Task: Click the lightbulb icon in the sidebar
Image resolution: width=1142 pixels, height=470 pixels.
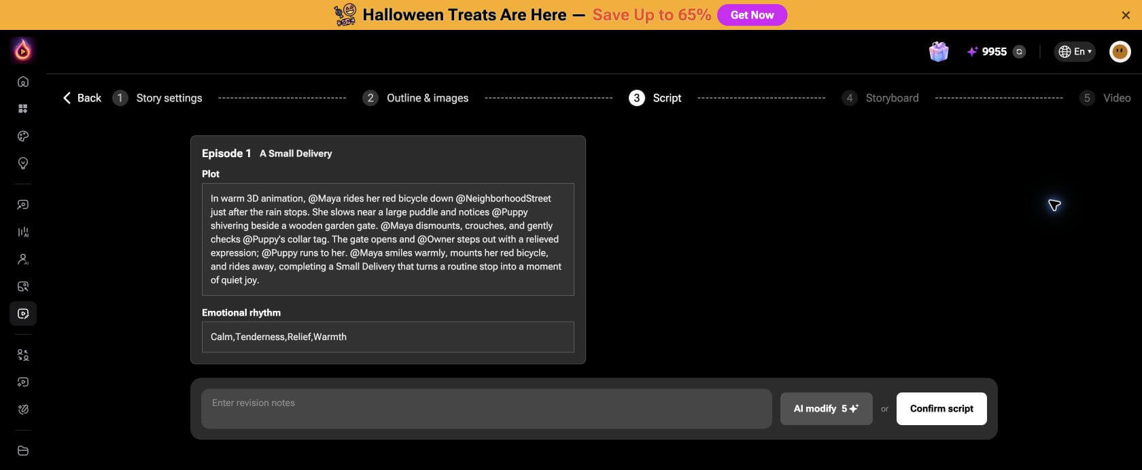Action: coord(23,163)
